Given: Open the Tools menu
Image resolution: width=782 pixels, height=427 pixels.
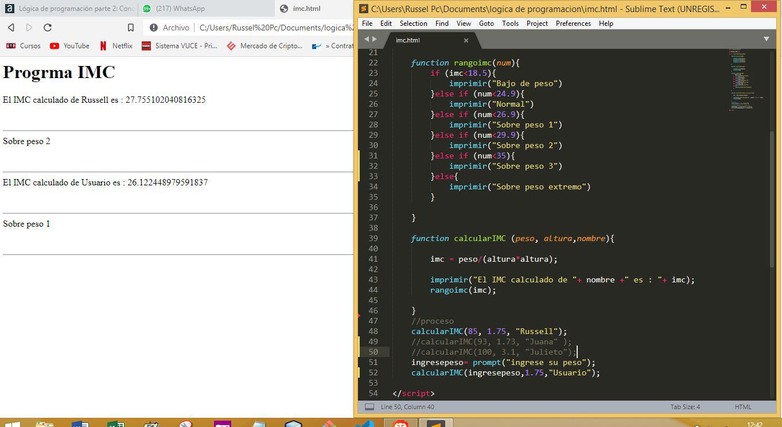Looking at the screenshot, I should point(510,24).
